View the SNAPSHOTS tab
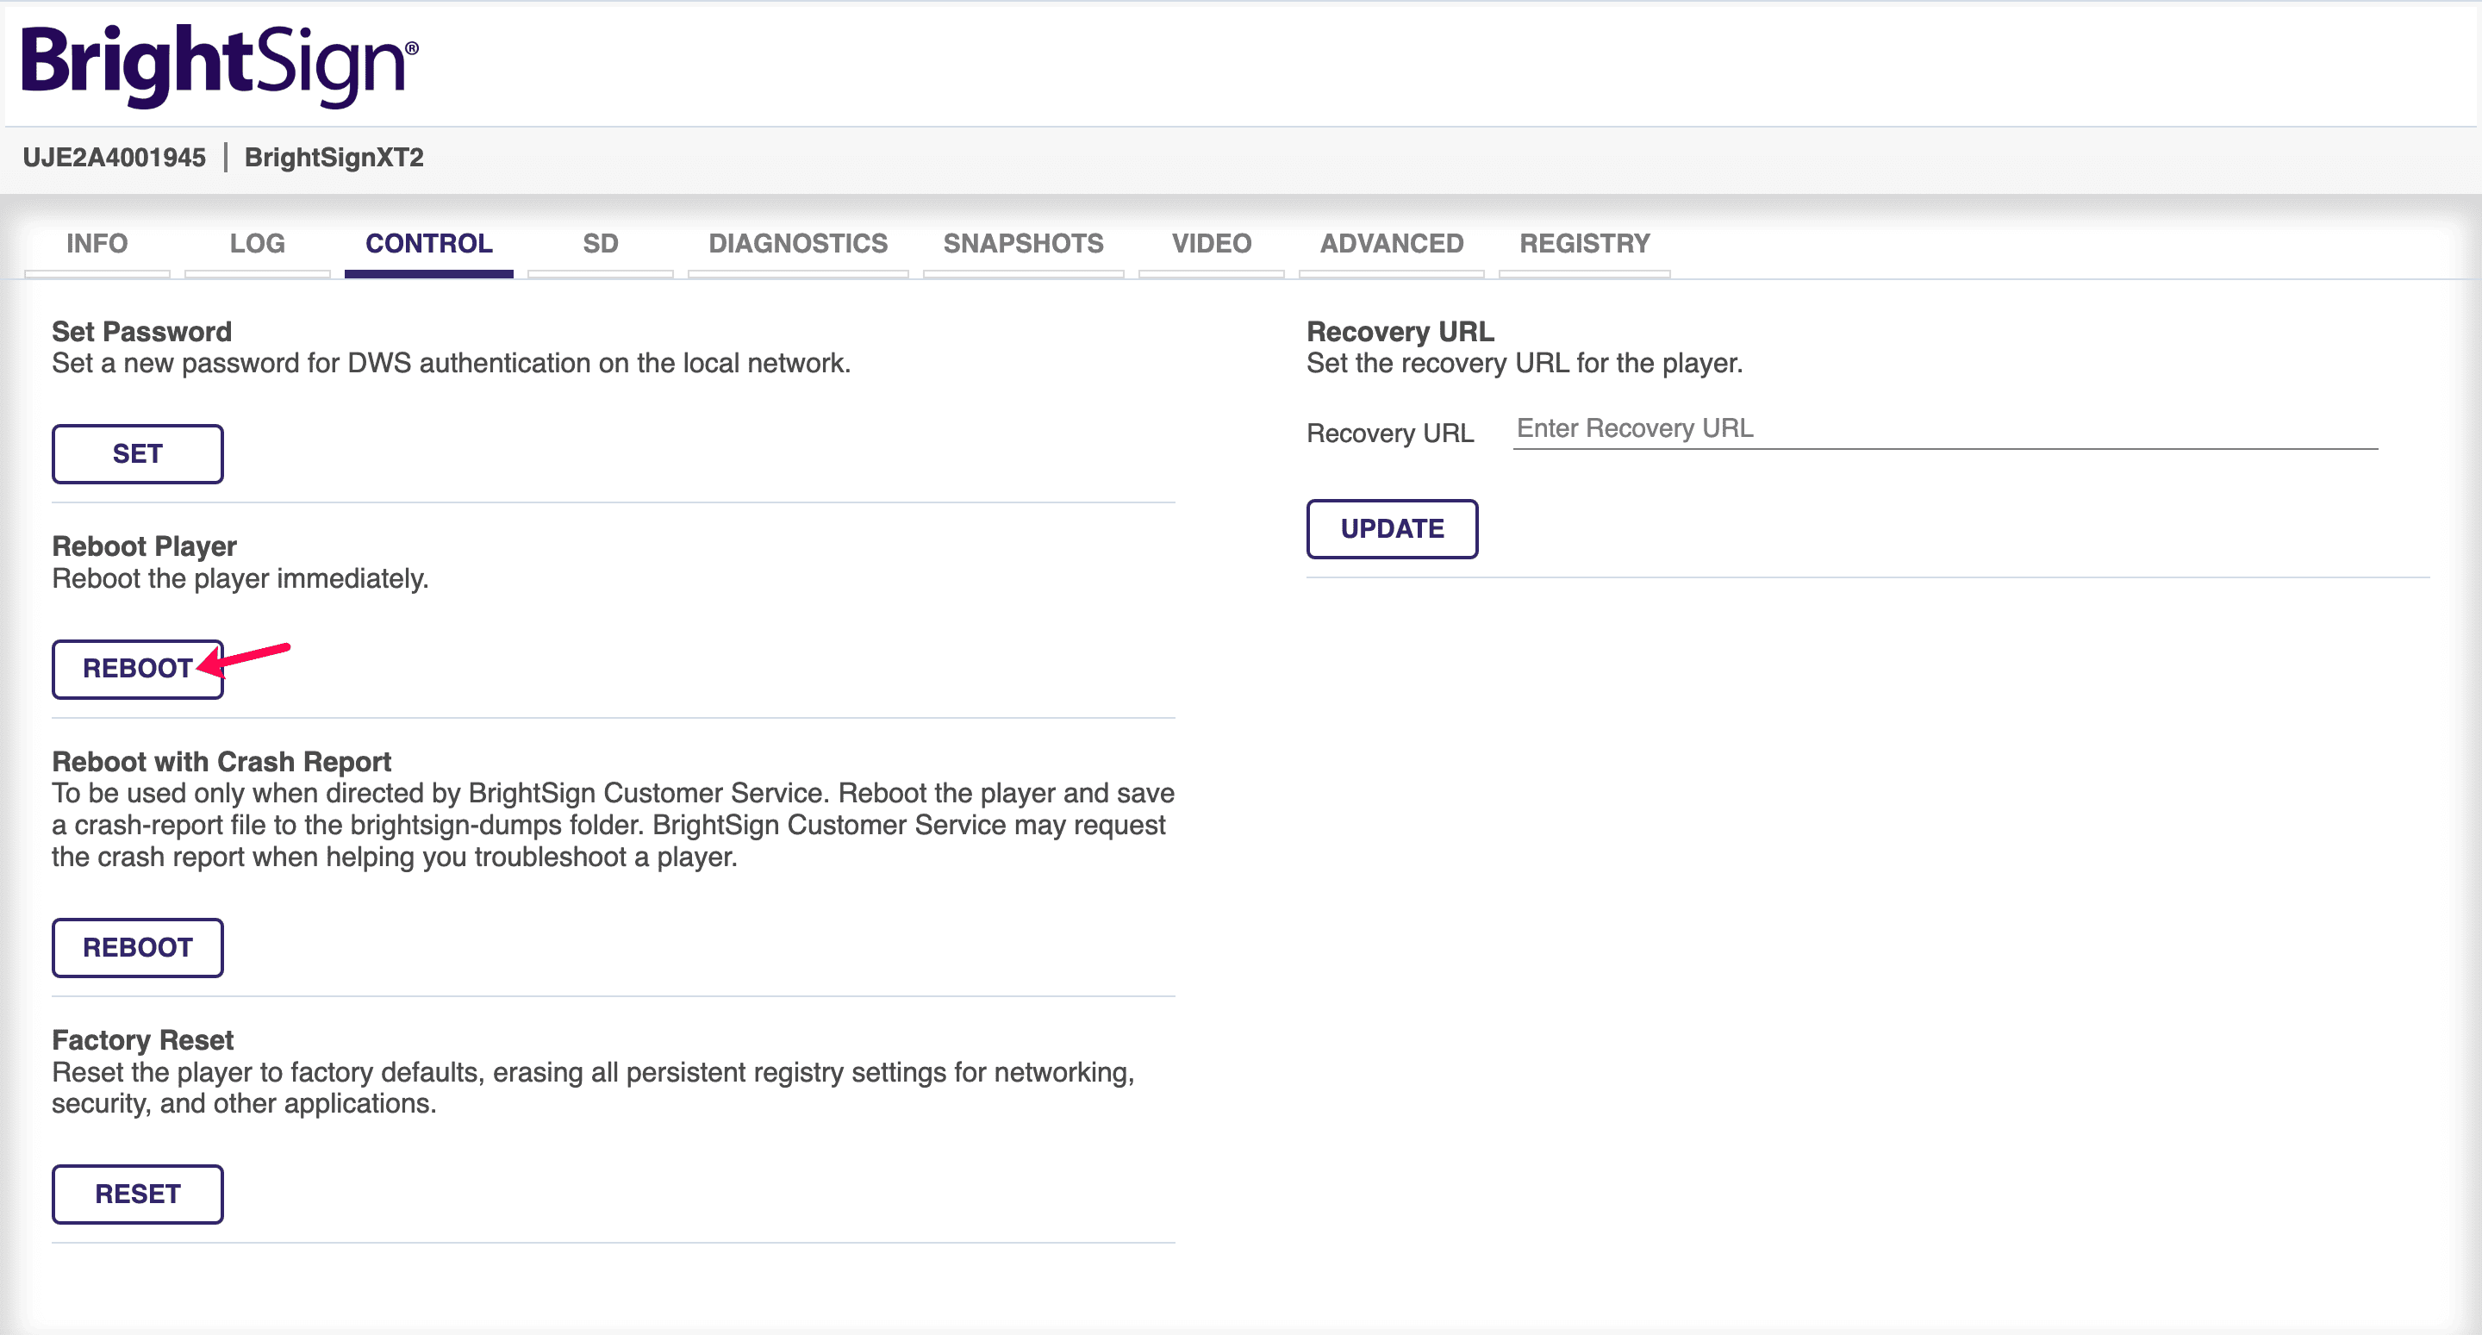2482x1341 pixels. (x=1022, y=243)
